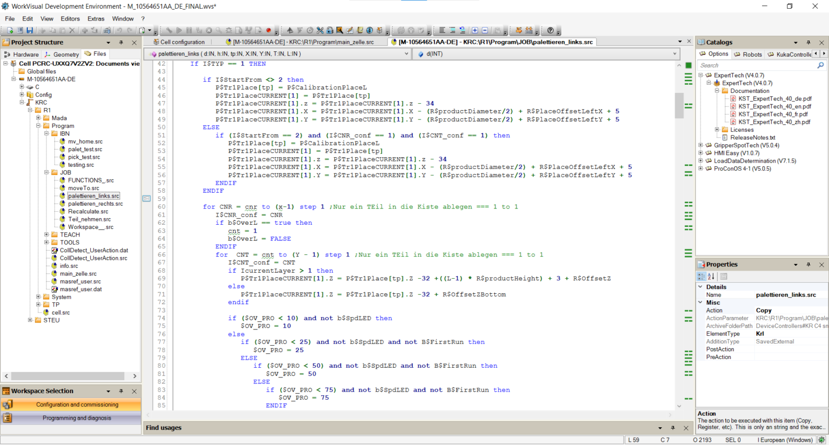Open the Editors menu
The width and height of the screenshot is (829, 445).
(x=70, y=18)
